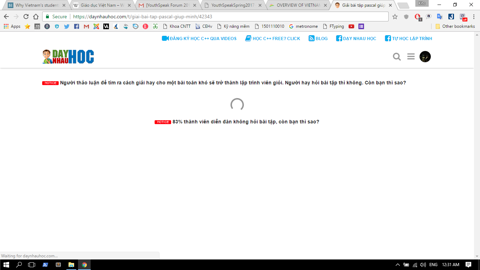The image size is (480, 270).
Task: Click the Day Nhau Hoc logo
Action: 68,57
